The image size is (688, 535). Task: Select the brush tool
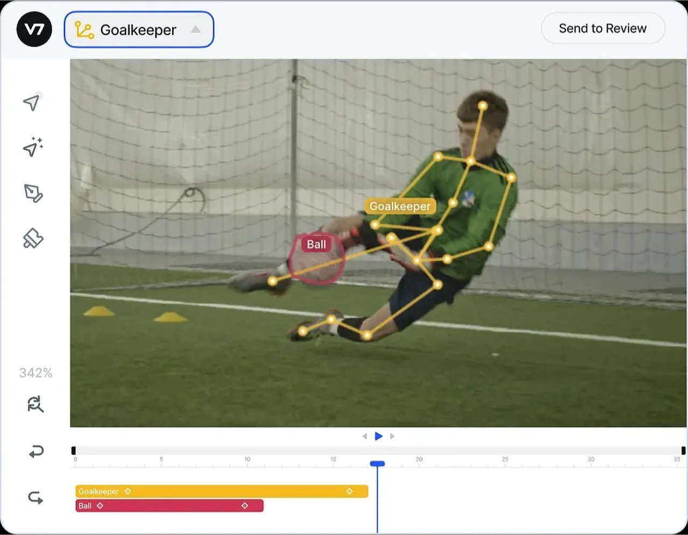pos(33,238)
